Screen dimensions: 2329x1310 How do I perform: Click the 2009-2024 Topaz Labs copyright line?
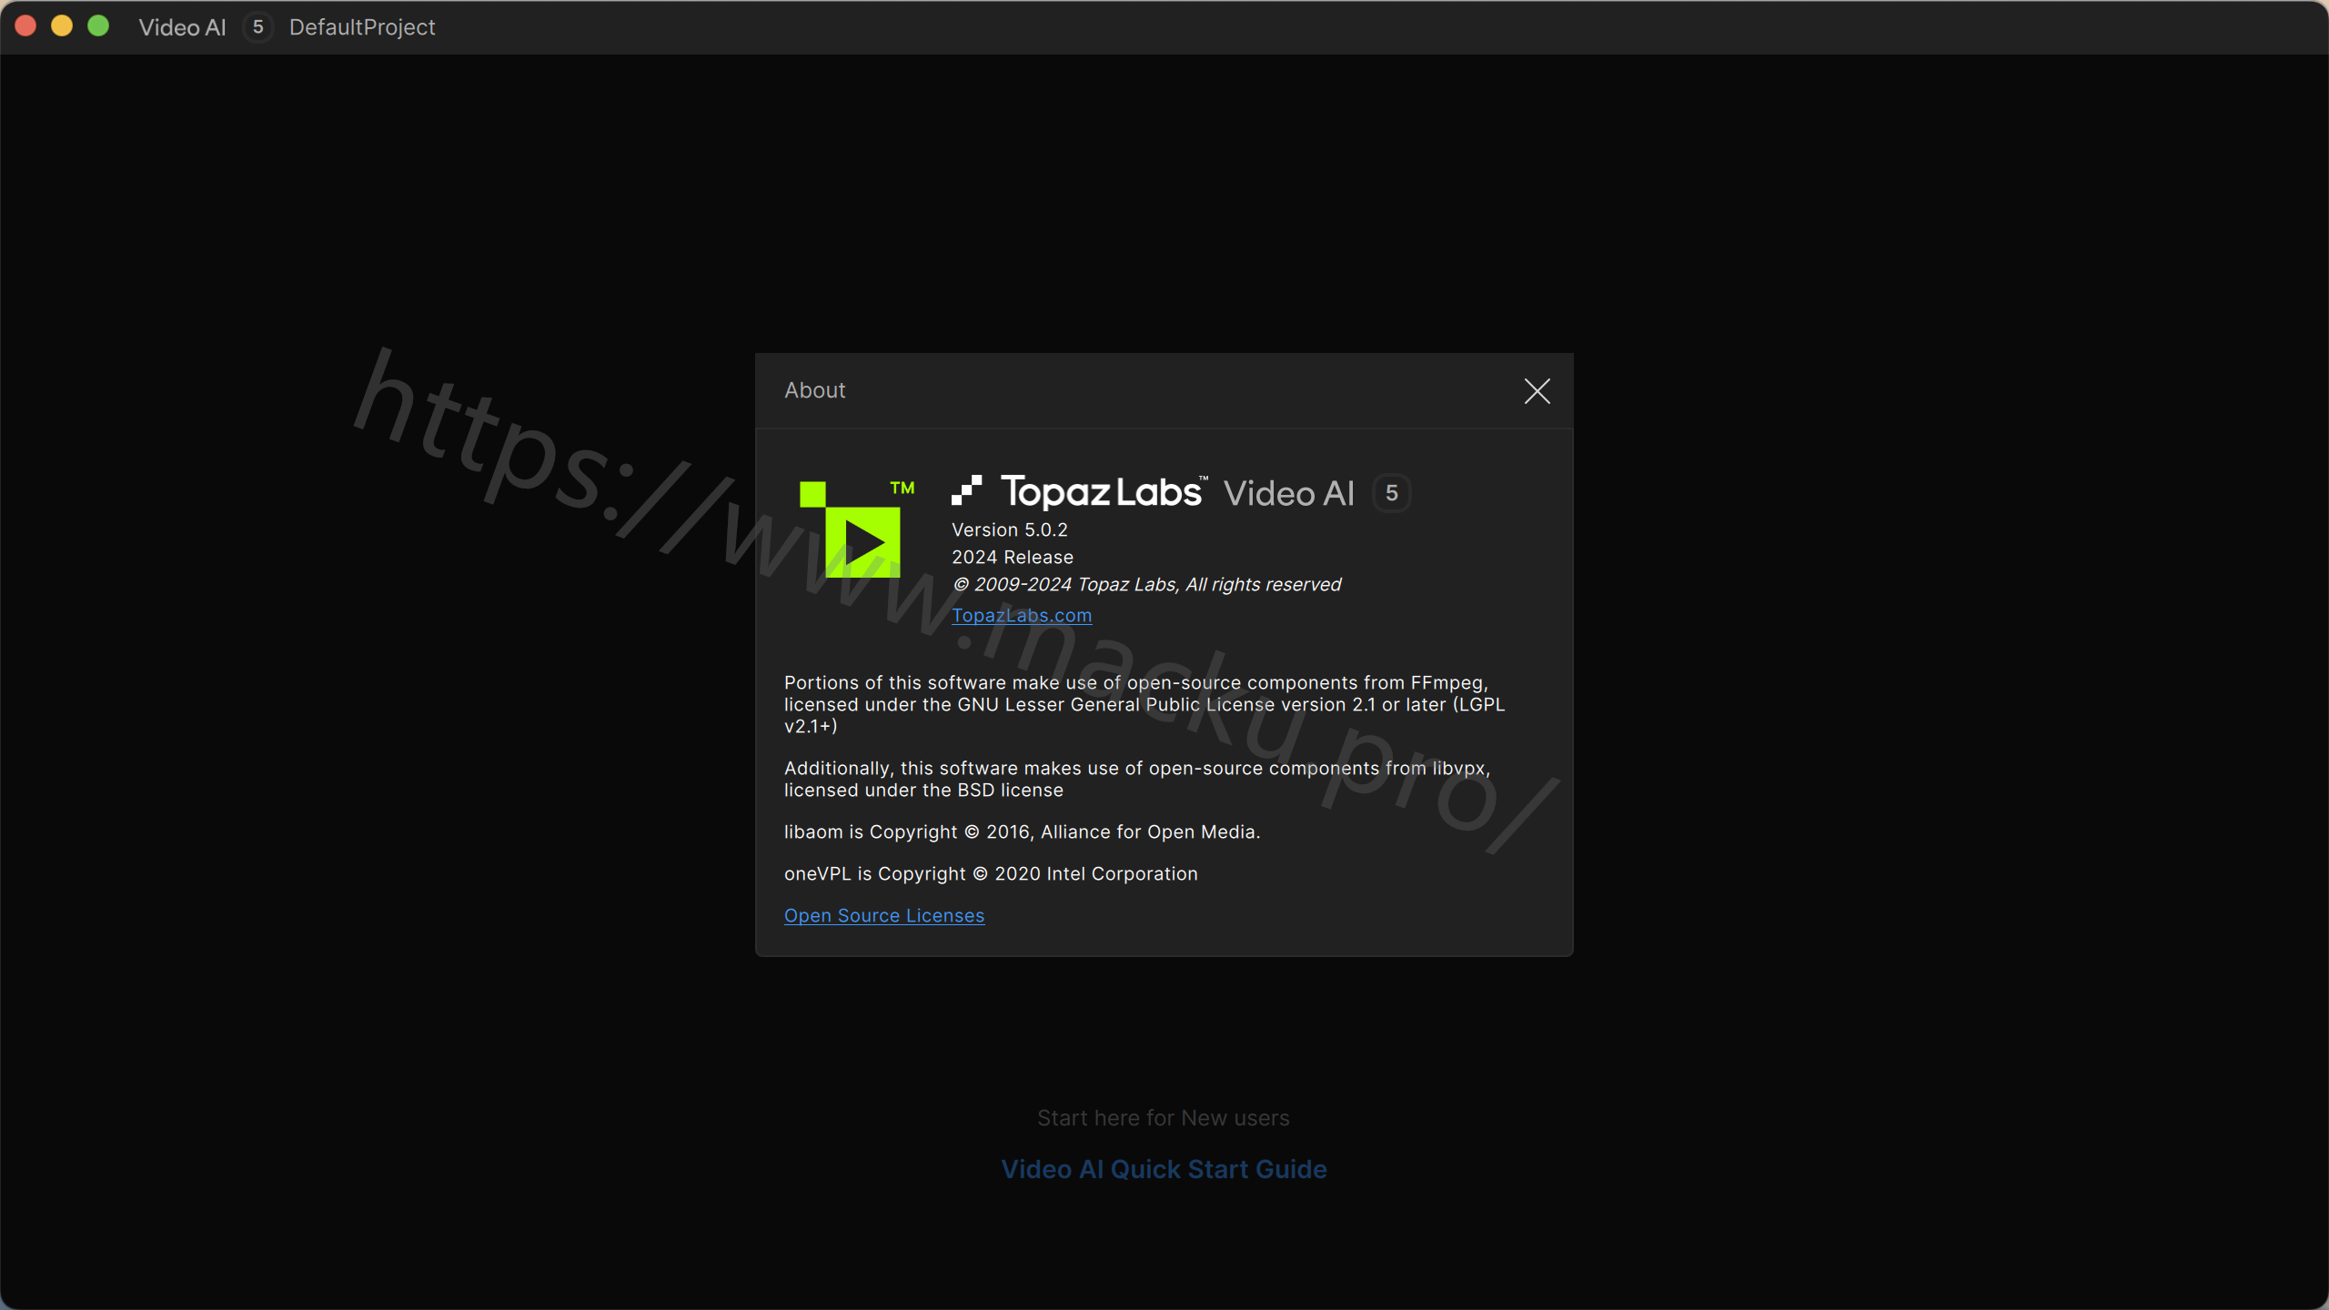point(1146,584)
